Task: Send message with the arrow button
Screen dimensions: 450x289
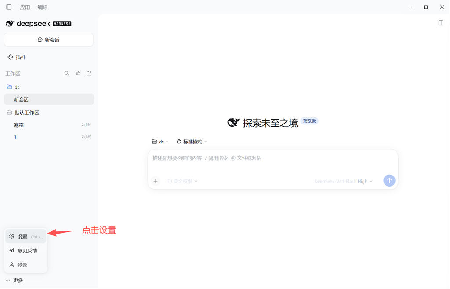Action: pyautogui.click(x=389, y=181)
